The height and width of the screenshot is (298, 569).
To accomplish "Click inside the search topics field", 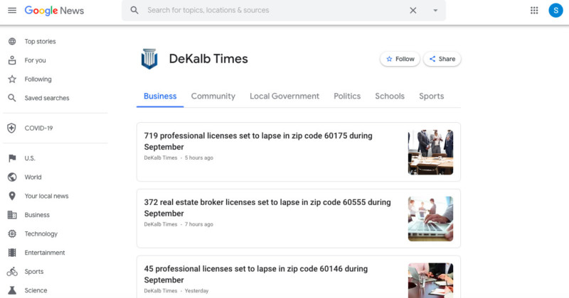I will click(x=270, y=11).
